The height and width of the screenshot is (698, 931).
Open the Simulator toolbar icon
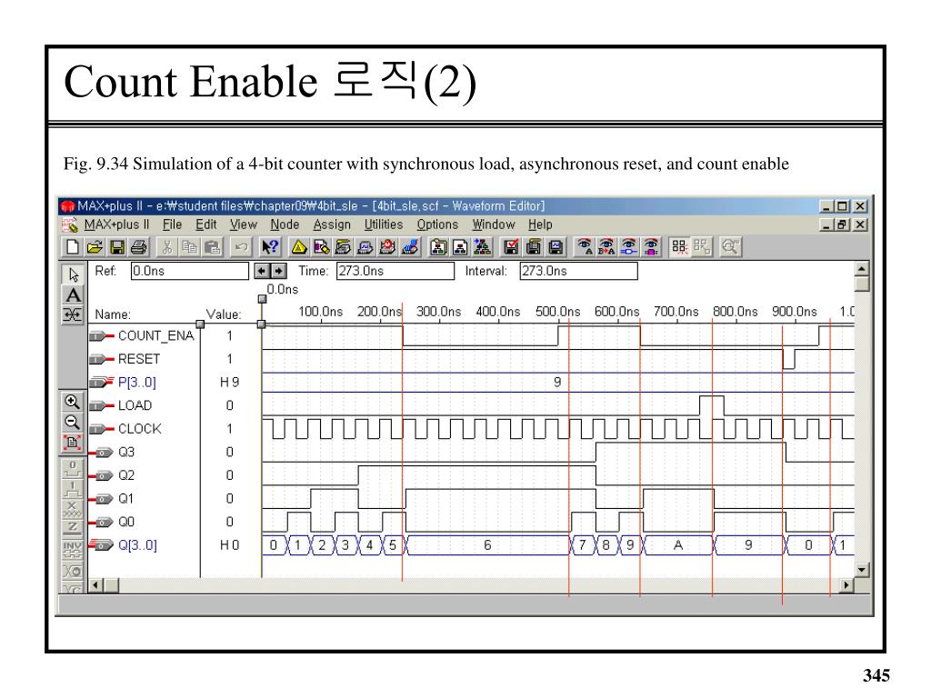(365, 247)
